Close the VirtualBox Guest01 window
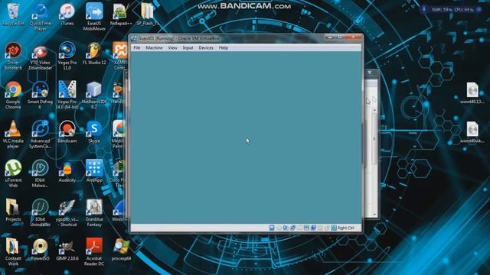Viewport: 490px width, 275px height. [354, 37]
